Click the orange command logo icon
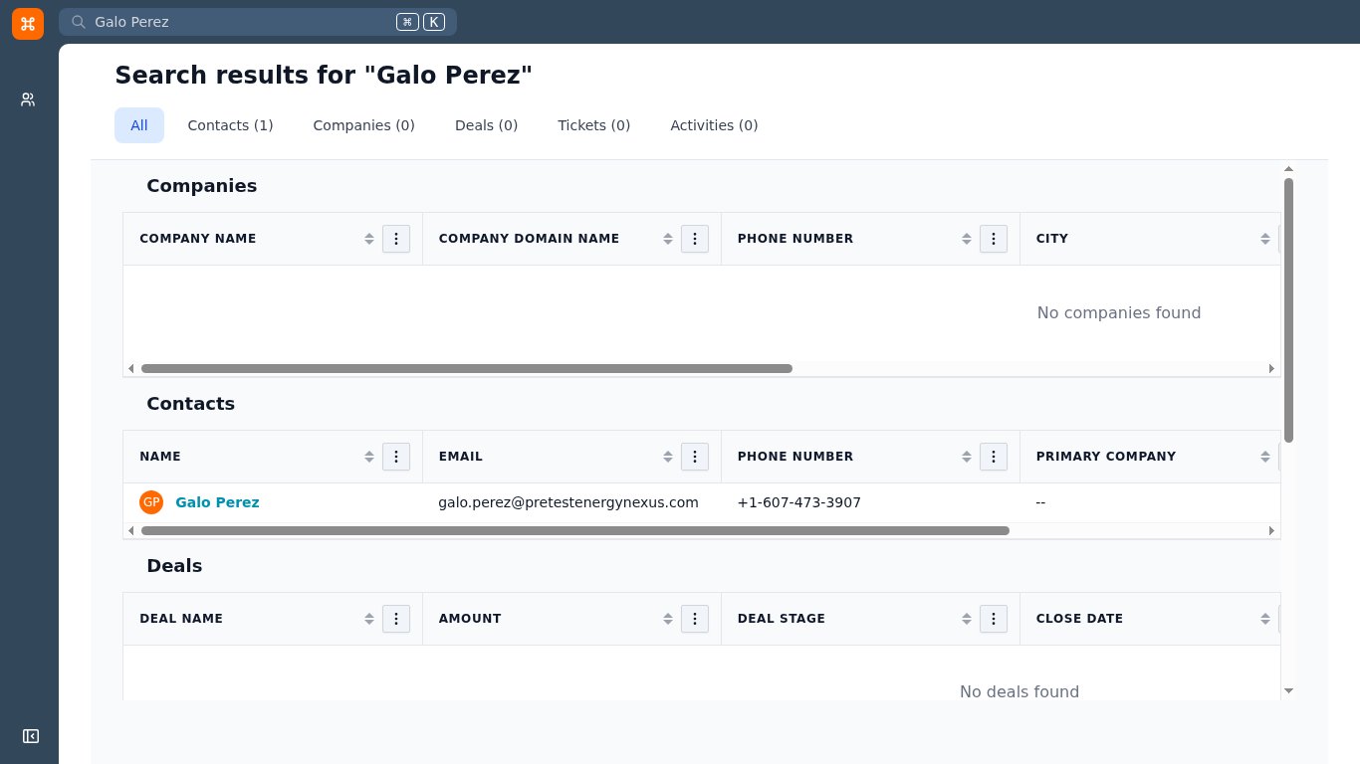Screen dimensions: 1360x764 (28, 24)
